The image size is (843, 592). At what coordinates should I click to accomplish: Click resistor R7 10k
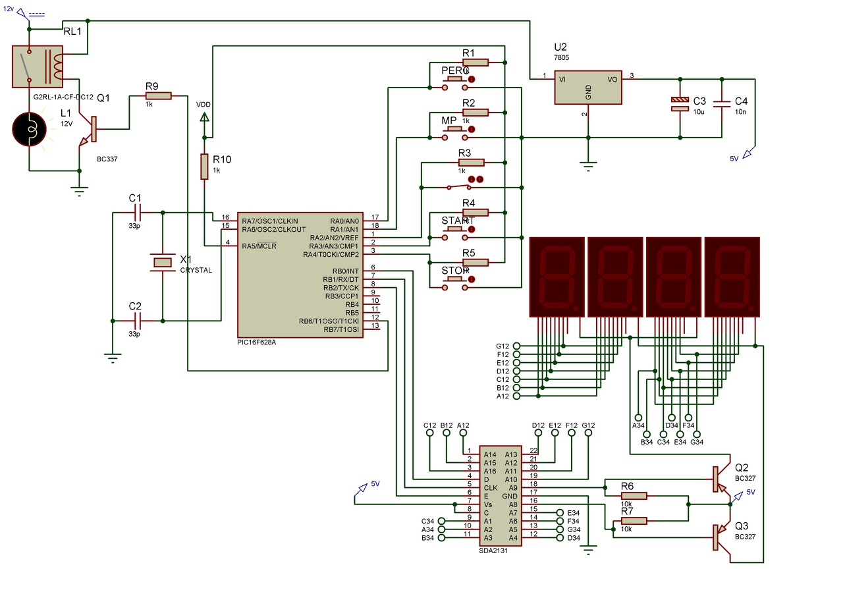click(x=634, y=520)
